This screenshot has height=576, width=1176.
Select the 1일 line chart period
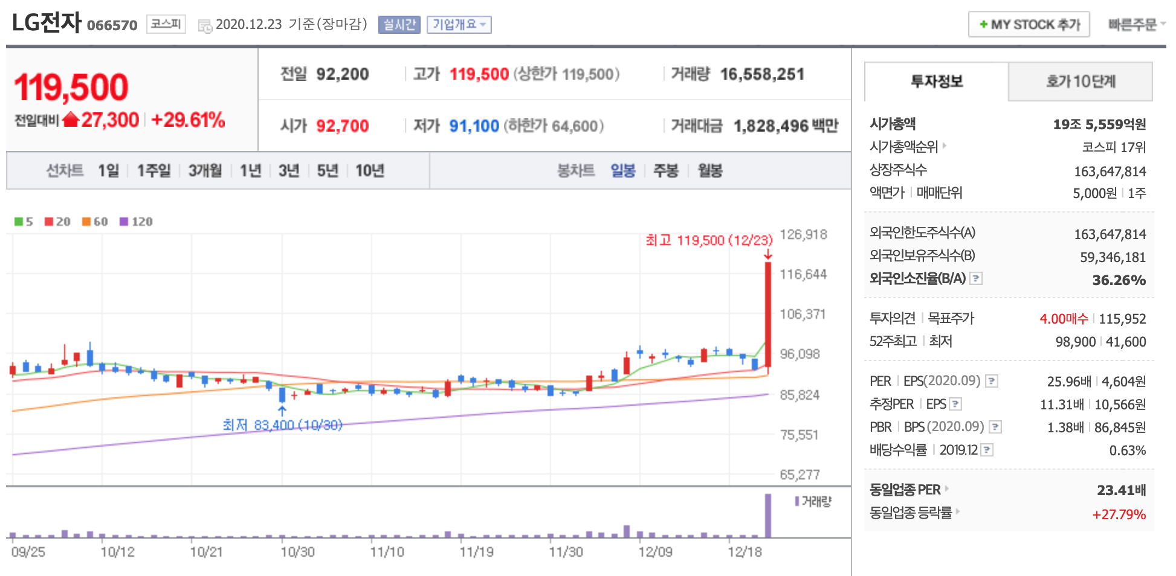[109, 171]
